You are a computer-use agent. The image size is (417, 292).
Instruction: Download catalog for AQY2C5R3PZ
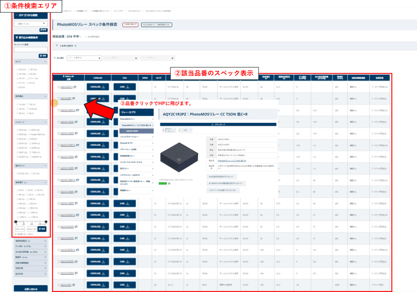(x=98, y=273)
